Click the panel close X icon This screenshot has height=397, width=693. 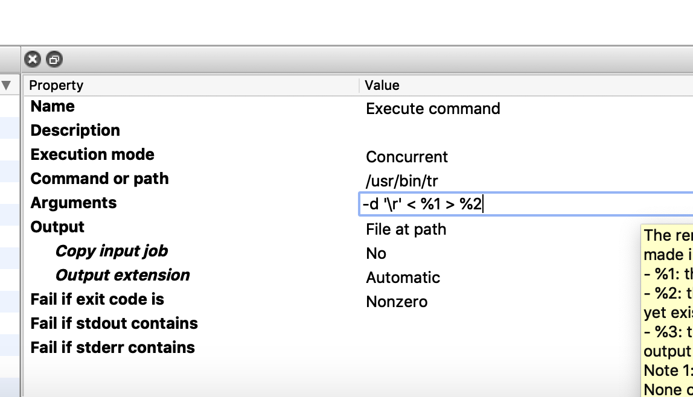tap(33, 60)
